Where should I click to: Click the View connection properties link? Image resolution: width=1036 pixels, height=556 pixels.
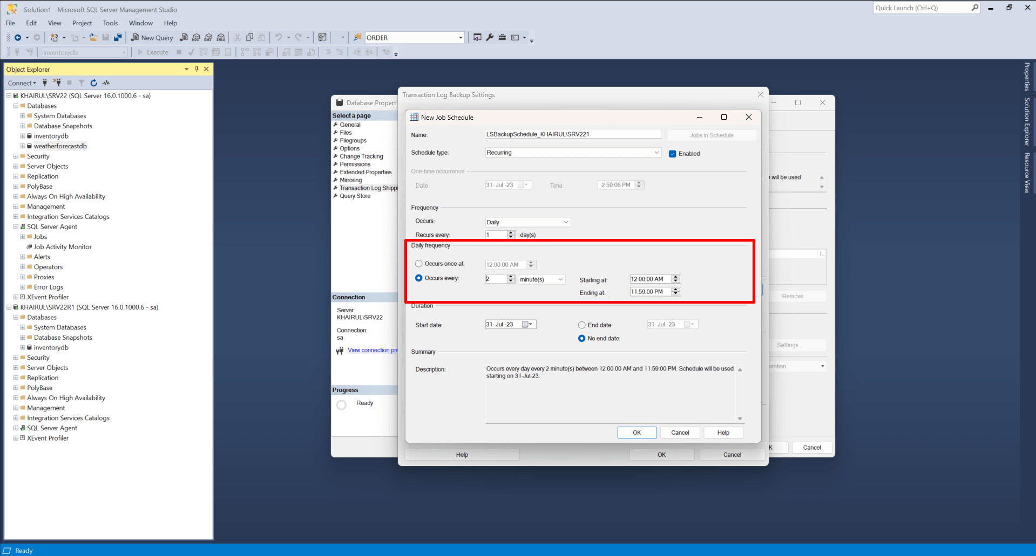(373, 351)
